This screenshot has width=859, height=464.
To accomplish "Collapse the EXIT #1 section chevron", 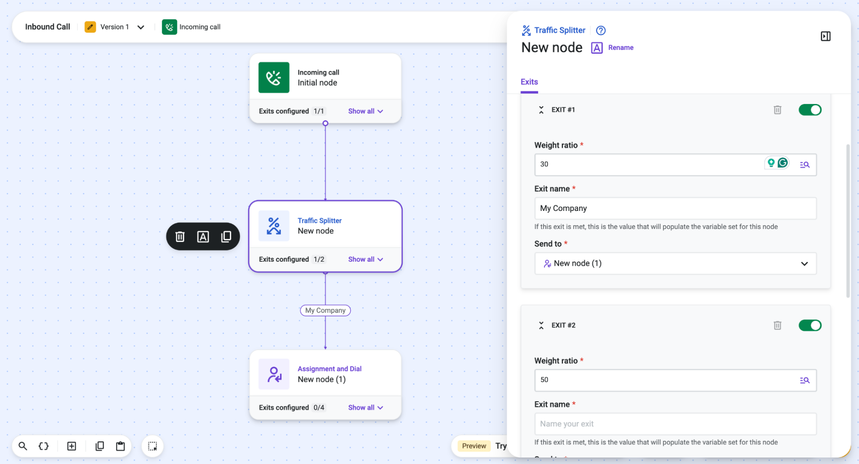I will click(541, 110).
